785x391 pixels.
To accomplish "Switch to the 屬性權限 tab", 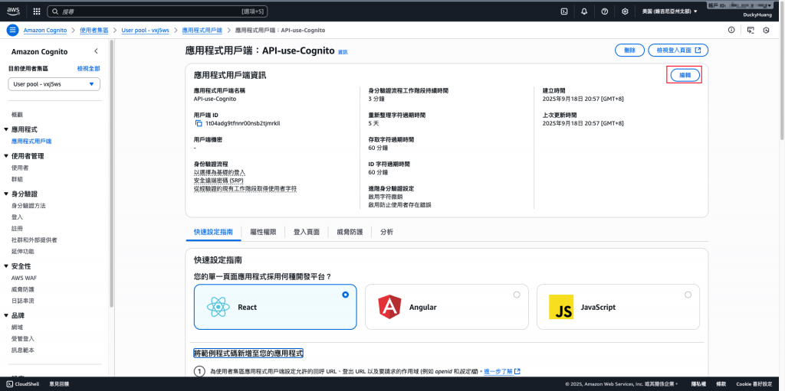I will click(x=263, y=232).
